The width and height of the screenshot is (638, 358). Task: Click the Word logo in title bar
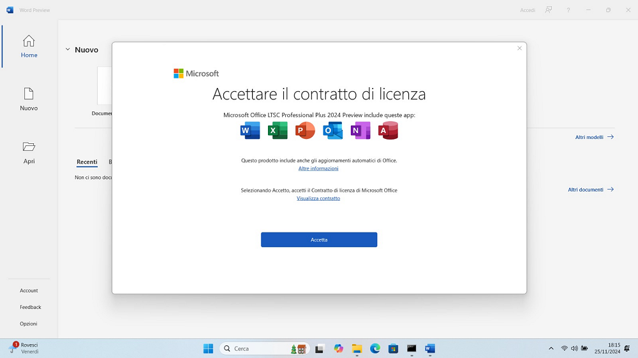(10, 10)
